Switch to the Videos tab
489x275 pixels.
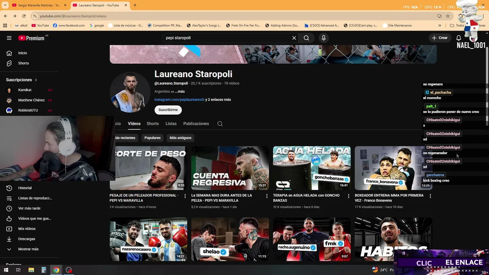pos(134,124)
